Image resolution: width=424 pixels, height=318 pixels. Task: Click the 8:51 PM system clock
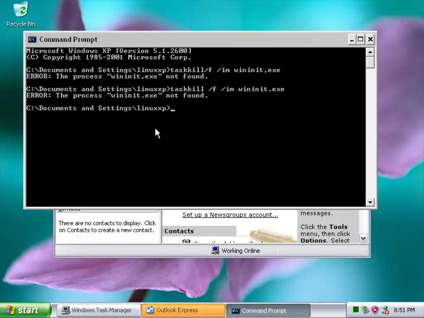tap(404, 310)
